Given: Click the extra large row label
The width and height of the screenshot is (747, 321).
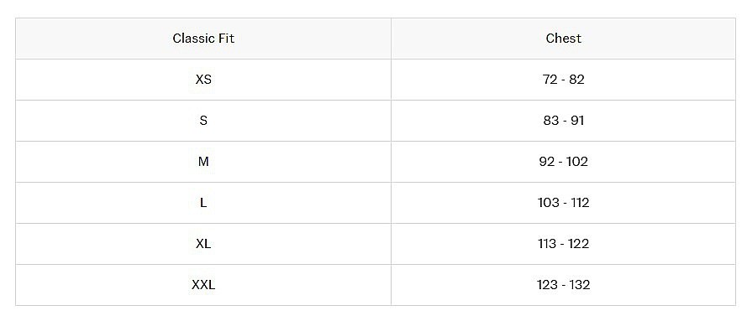Looking at the screenshot, I should [x=203, y=244].
